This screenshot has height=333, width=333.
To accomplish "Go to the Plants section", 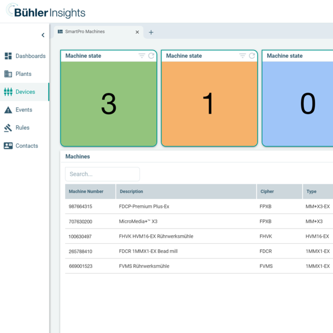I will click(x=23, y=74).
